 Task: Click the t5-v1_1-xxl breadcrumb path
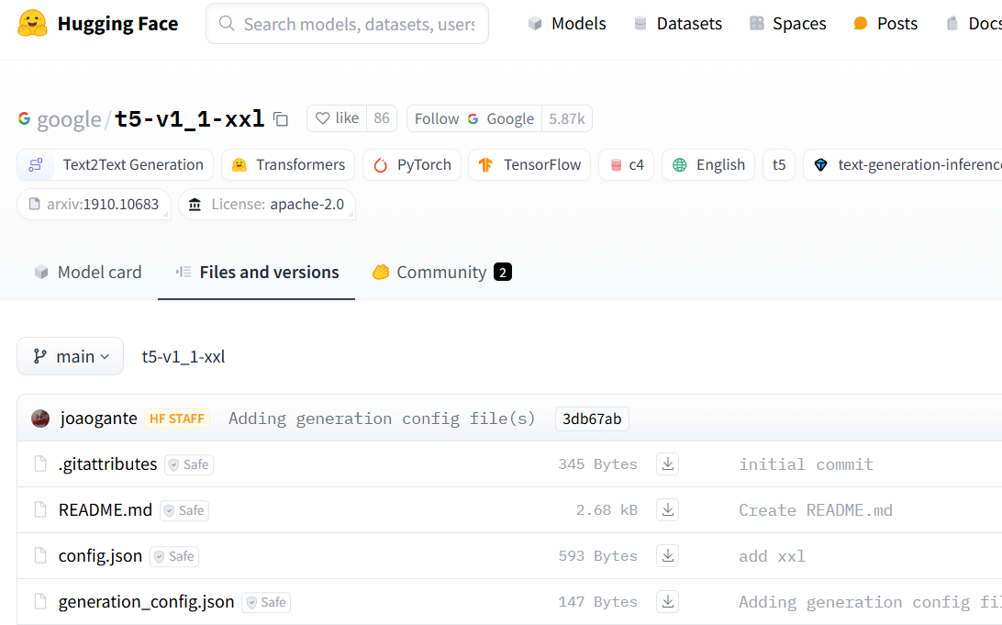coord(184,357)
